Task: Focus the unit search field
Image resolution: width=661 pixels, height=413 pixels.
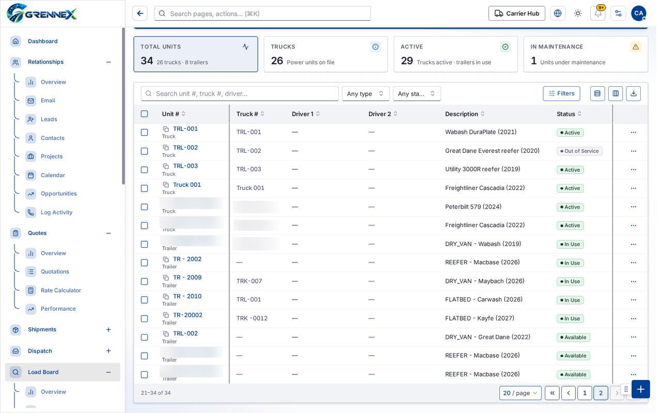Action: coord(240,93)
